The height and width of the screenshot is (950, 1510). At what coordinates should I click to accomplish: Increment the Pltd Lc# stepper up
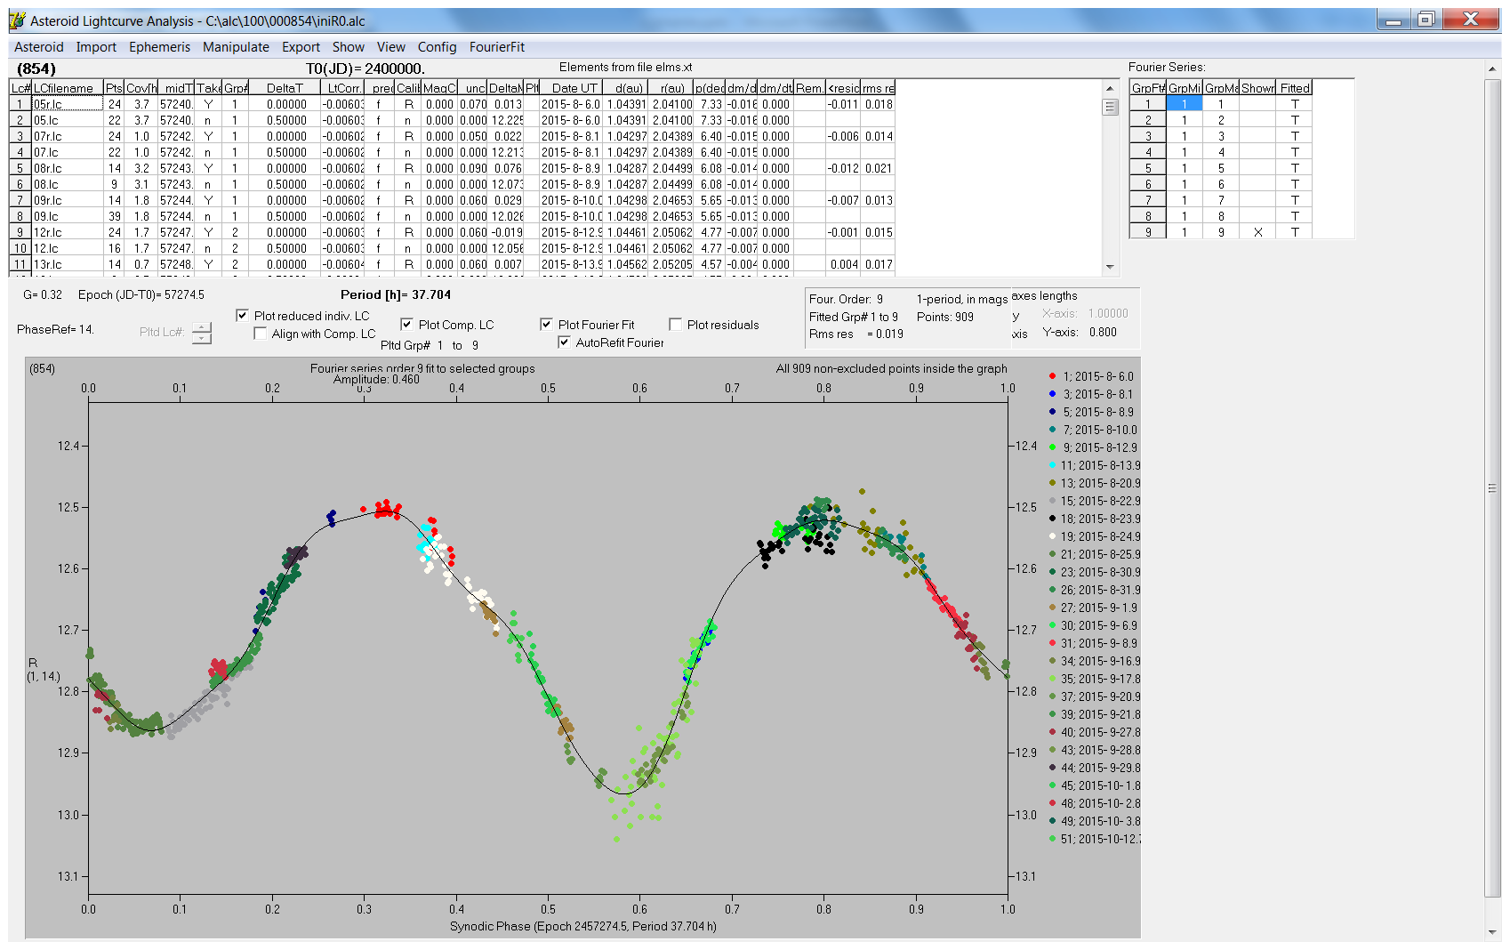pos(202,327)
